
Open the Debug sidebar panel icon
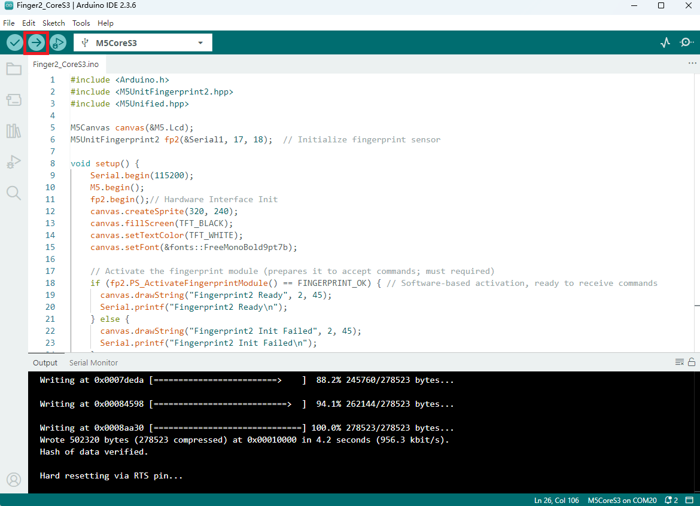pos(14,161)
